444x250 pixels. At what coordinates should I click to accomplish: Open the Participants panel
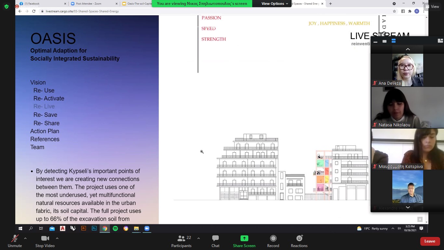[x=181, y=241]
